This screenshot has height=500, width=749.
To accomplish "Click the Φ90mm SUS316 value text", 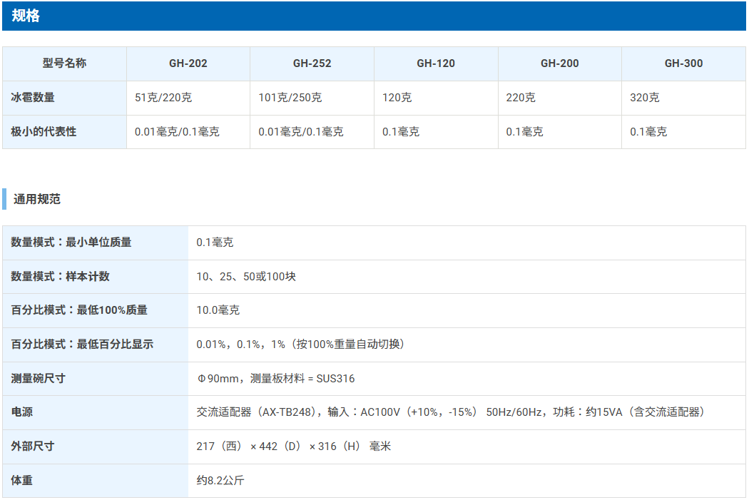I will [x=275, y=378].
